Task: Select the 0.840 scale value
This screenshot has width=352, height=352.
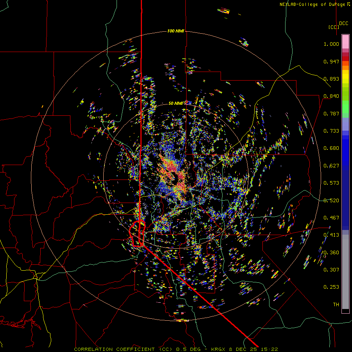Action: (331, 96)
